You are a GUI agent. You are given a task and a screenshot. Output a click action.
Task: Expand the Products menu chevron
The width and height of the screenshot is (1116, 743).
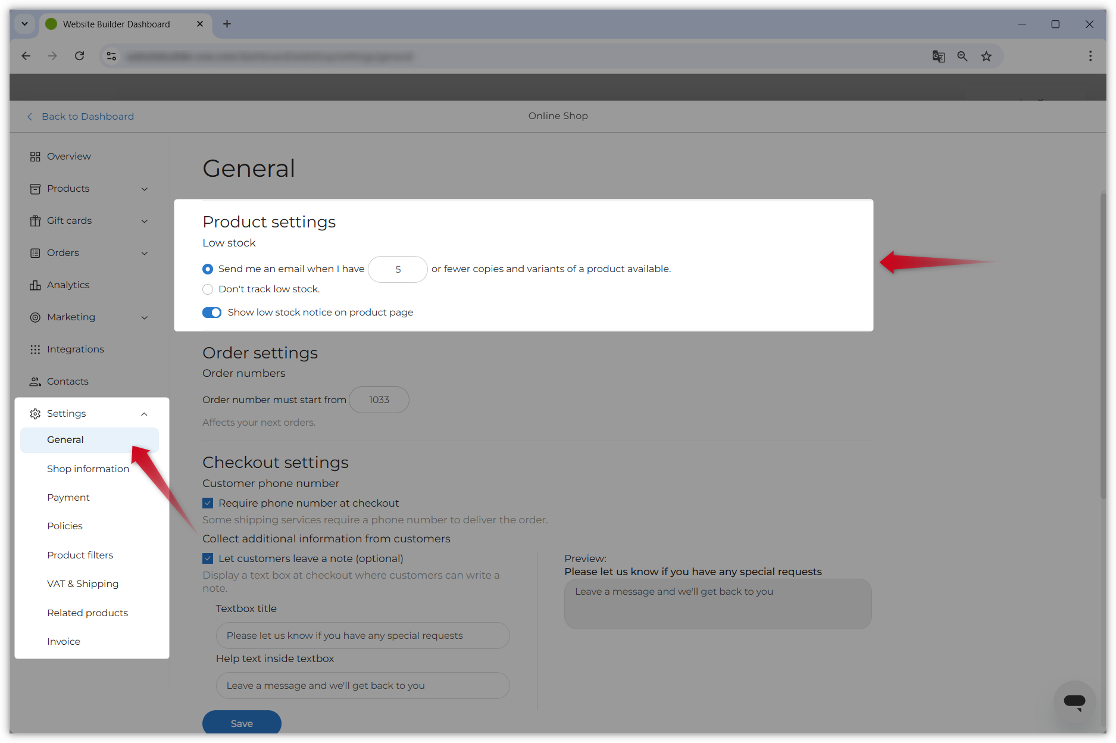coord(144,189)
